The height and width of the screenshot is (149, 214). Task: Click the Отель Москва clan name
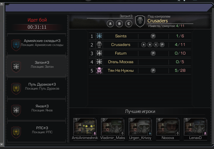pyautogui.click(x=121, y=62)
